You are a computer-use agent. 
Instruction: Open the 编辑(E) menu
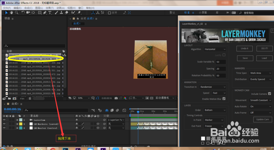[18, 8]
